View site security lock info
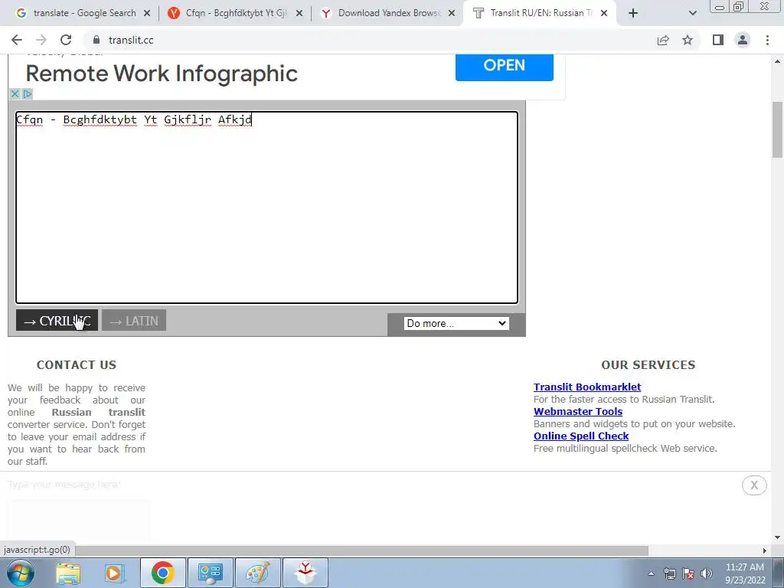Screen dimensions: 784x588 coord(96,40)
